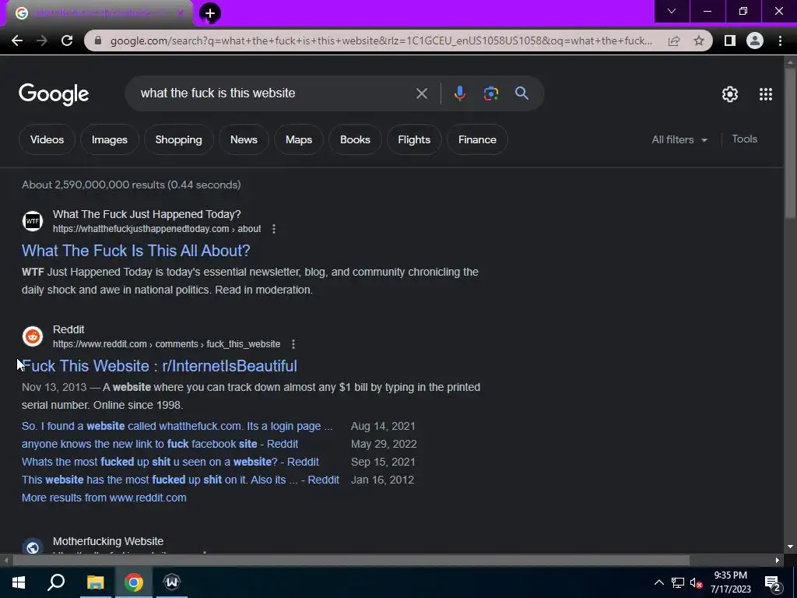
Task: Filter results by Videos
Action: point(47,140)
